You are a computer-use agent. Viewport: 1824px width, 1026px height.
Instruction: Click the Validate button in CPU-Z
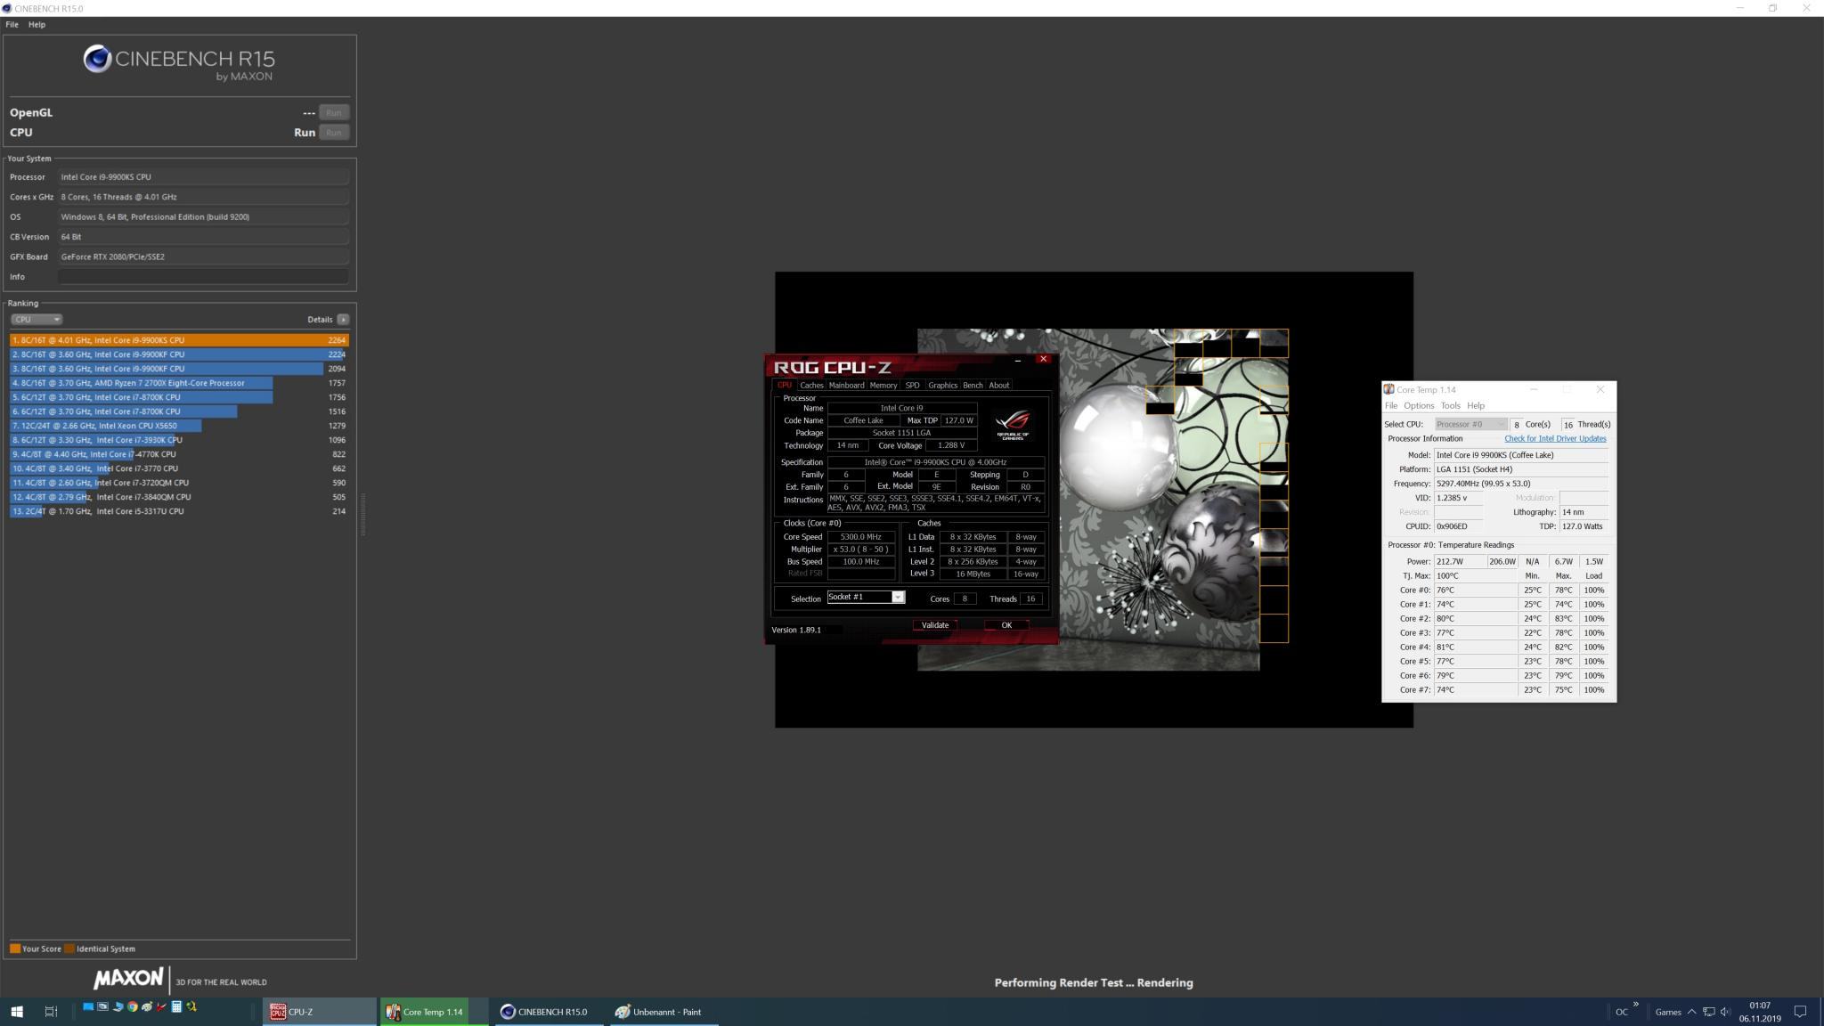coord(935,625)
